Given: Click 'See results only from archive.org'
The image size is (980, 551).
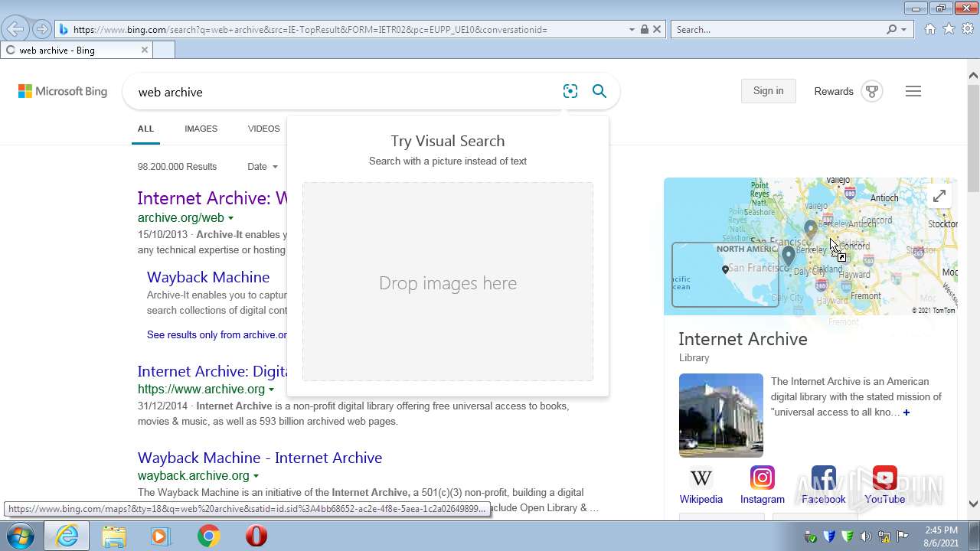Looking at the screenshot, I should (217, 334).
